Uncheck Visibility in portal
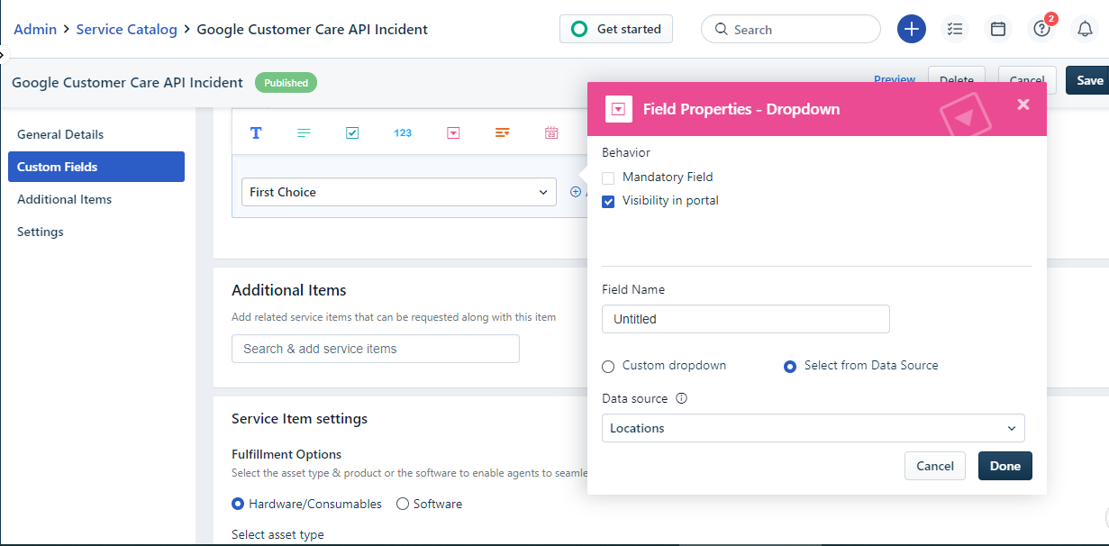The width and height of the screenshot is (1109, 546). tap(608, 201)
